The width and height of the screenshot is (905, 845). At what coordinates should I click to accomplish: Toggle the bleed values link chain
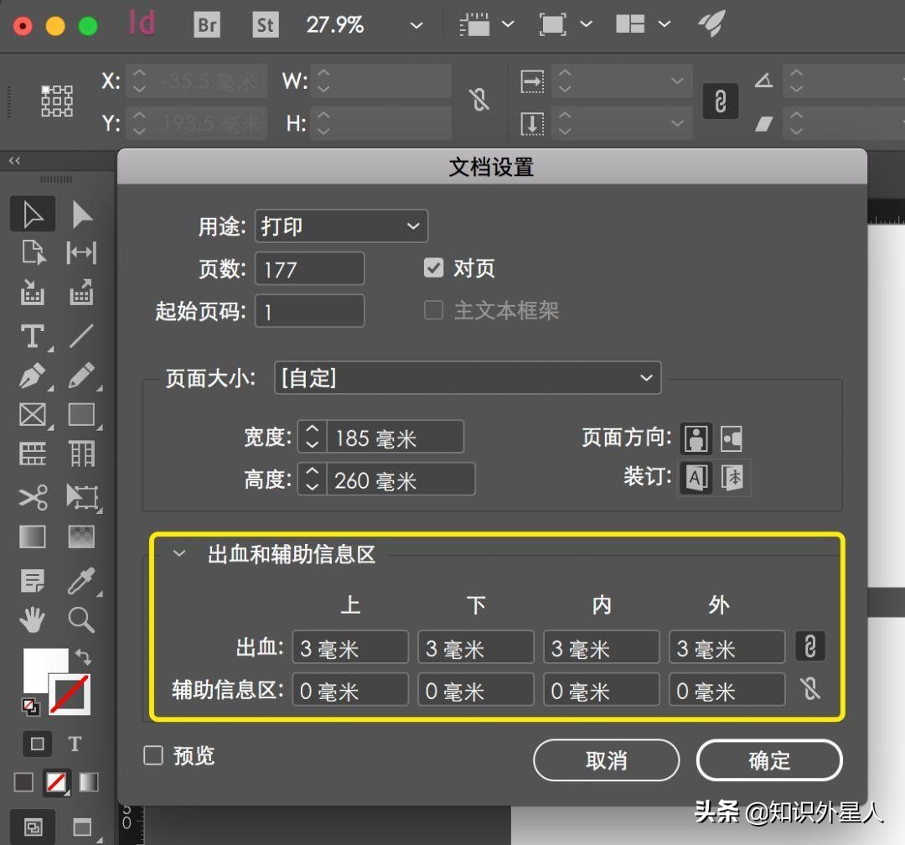810,645
